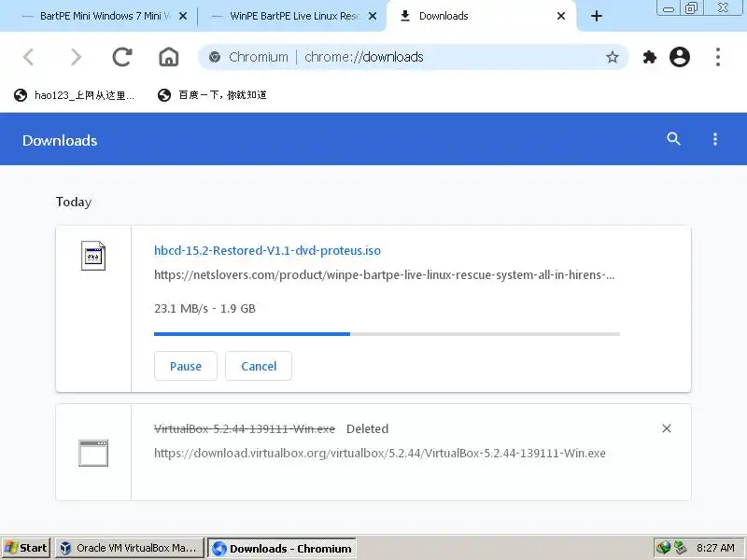Bookmark this page with the star icon
Image resolution: width=747 pixels, height=560 pixels.
(x=613, y=57)
